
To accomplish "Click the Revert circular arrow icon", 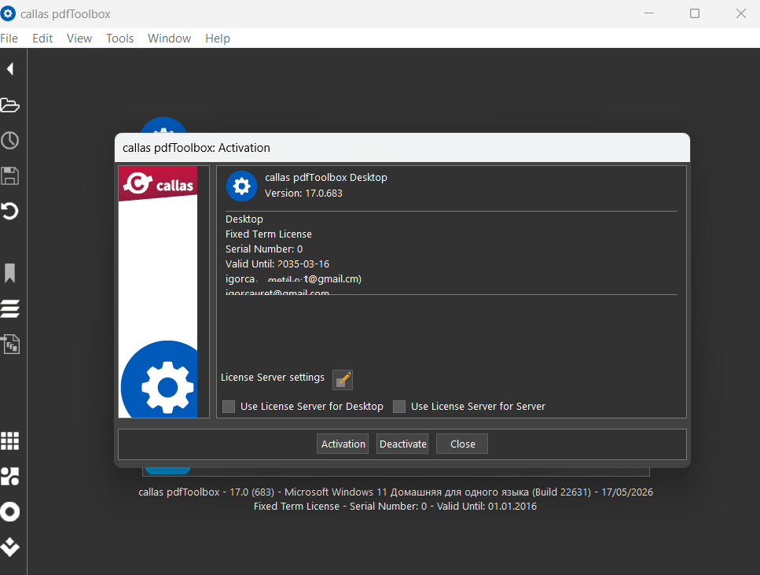I will (x=9, y=211).
